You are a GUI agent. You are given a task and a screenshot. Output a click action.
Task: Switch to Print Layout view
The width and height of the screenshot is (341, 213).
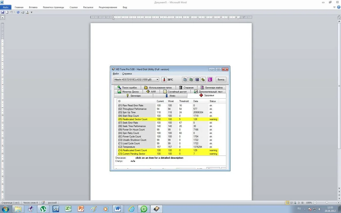coord(287,203)
